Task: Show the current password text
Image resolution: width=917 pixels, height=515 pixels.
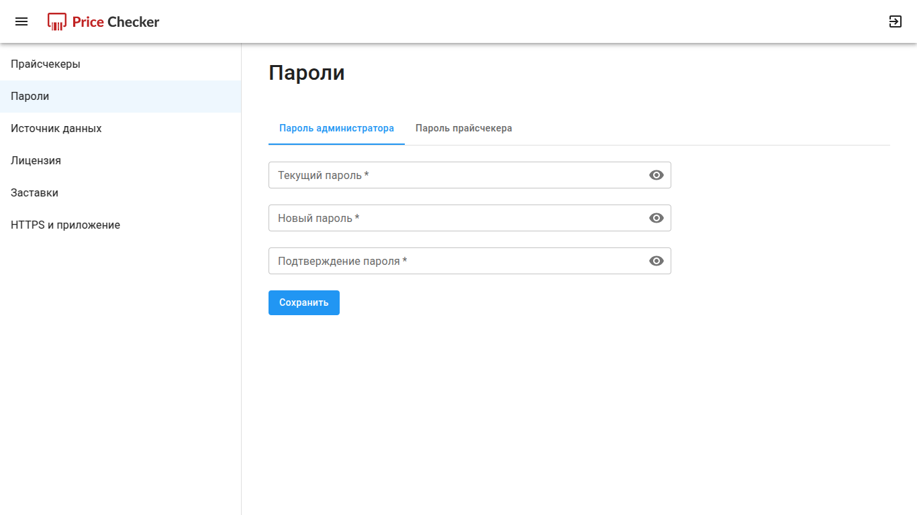Action: (657, 175)
